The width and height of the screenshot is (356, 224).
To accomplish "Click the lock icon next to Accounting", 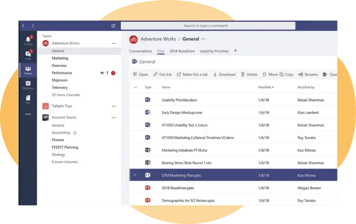I will click(x=75, y=133).
